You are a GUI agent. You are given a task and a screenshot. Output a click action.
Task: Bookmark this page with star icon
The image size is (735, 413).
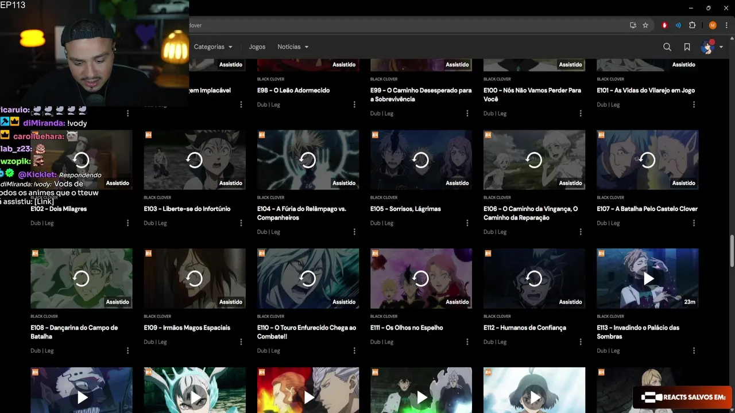(645, 25)
